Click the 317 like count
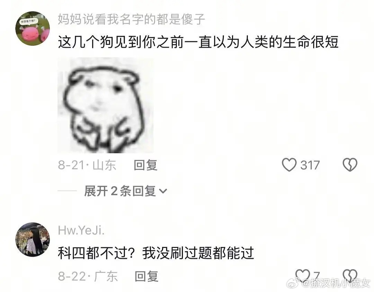 tap(310, 165)
